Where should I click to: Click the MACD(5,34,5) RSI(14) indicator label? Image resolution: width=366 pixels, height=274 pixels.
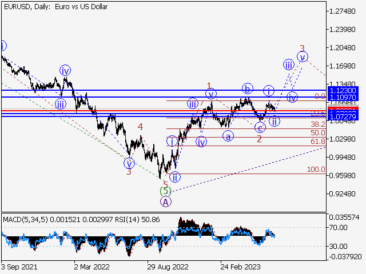point(81,219)
